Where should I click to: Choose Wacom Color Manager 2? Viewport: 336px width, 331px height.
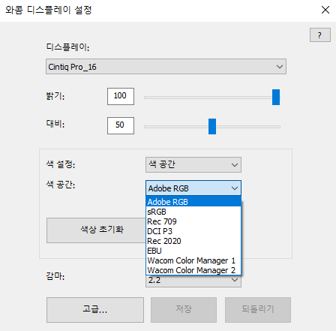[193, 270]
